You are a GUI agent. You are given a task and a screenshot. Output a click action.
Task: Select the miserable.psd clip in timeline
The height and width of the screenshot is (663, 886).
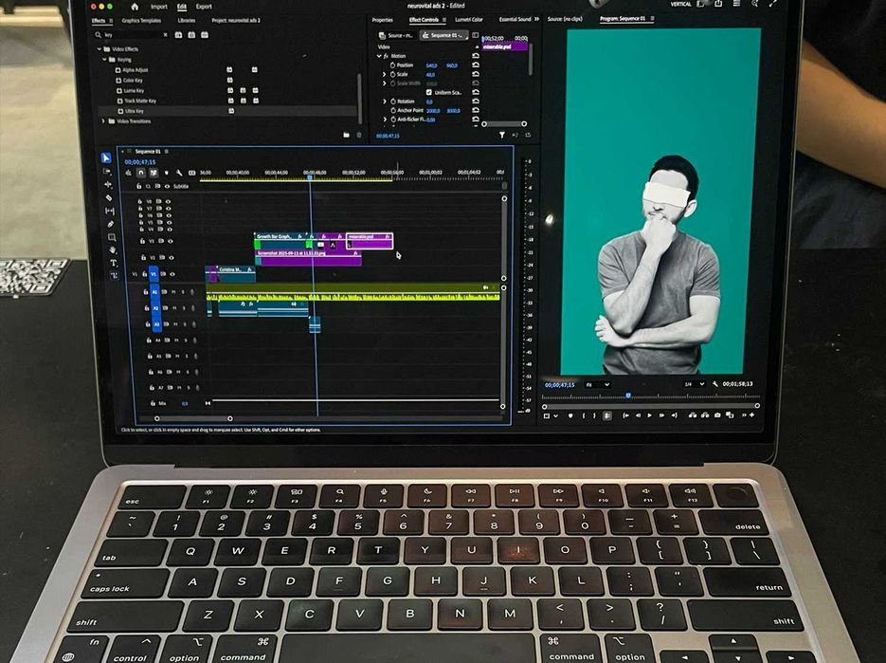370,241
